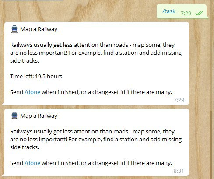
Task: Click the chat scrollbar thumb
Action: pos(211,144)
